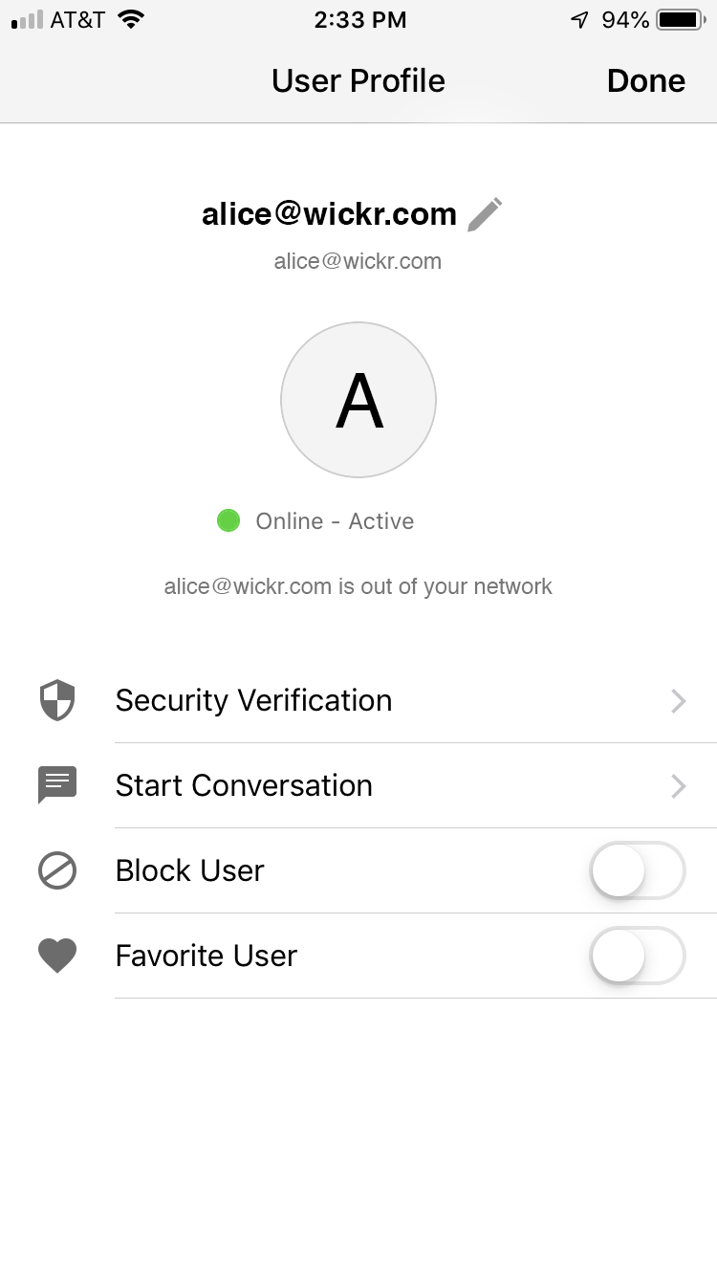The width and height of the screenshot is (717, 1276).
Task: Tap the chat bubble Start Conversation icon
Action: pyautogui.click(x=57, y=785)
